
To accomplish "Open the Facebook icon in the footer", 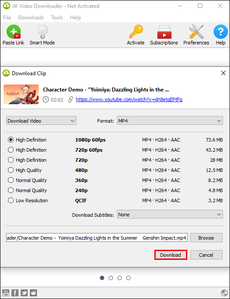I will pos(15,293).
